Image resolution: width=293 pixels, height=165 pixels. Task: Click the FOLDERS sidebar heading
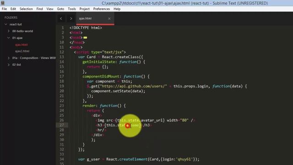pos(11,17)
